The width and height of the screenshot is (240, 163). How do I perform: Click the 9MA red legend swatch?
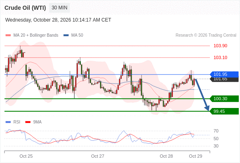pyautogui.click(x=28, y=122)
